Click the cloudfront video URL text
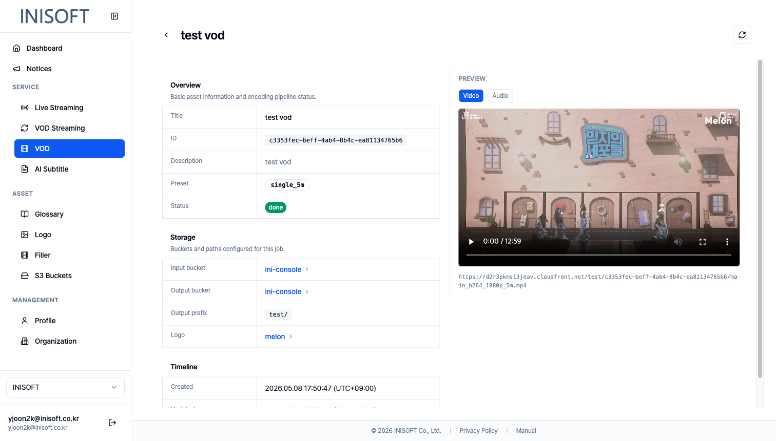The height and width of the screenshot is (441, 776). tap(598, 281)
